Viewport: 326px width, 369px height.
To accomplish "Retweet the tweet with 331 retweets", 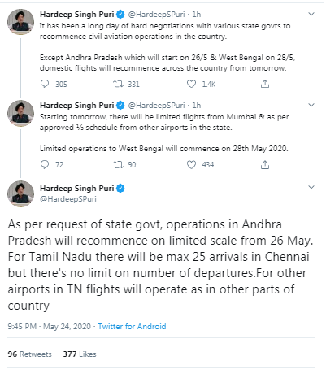I will (118, 84).
